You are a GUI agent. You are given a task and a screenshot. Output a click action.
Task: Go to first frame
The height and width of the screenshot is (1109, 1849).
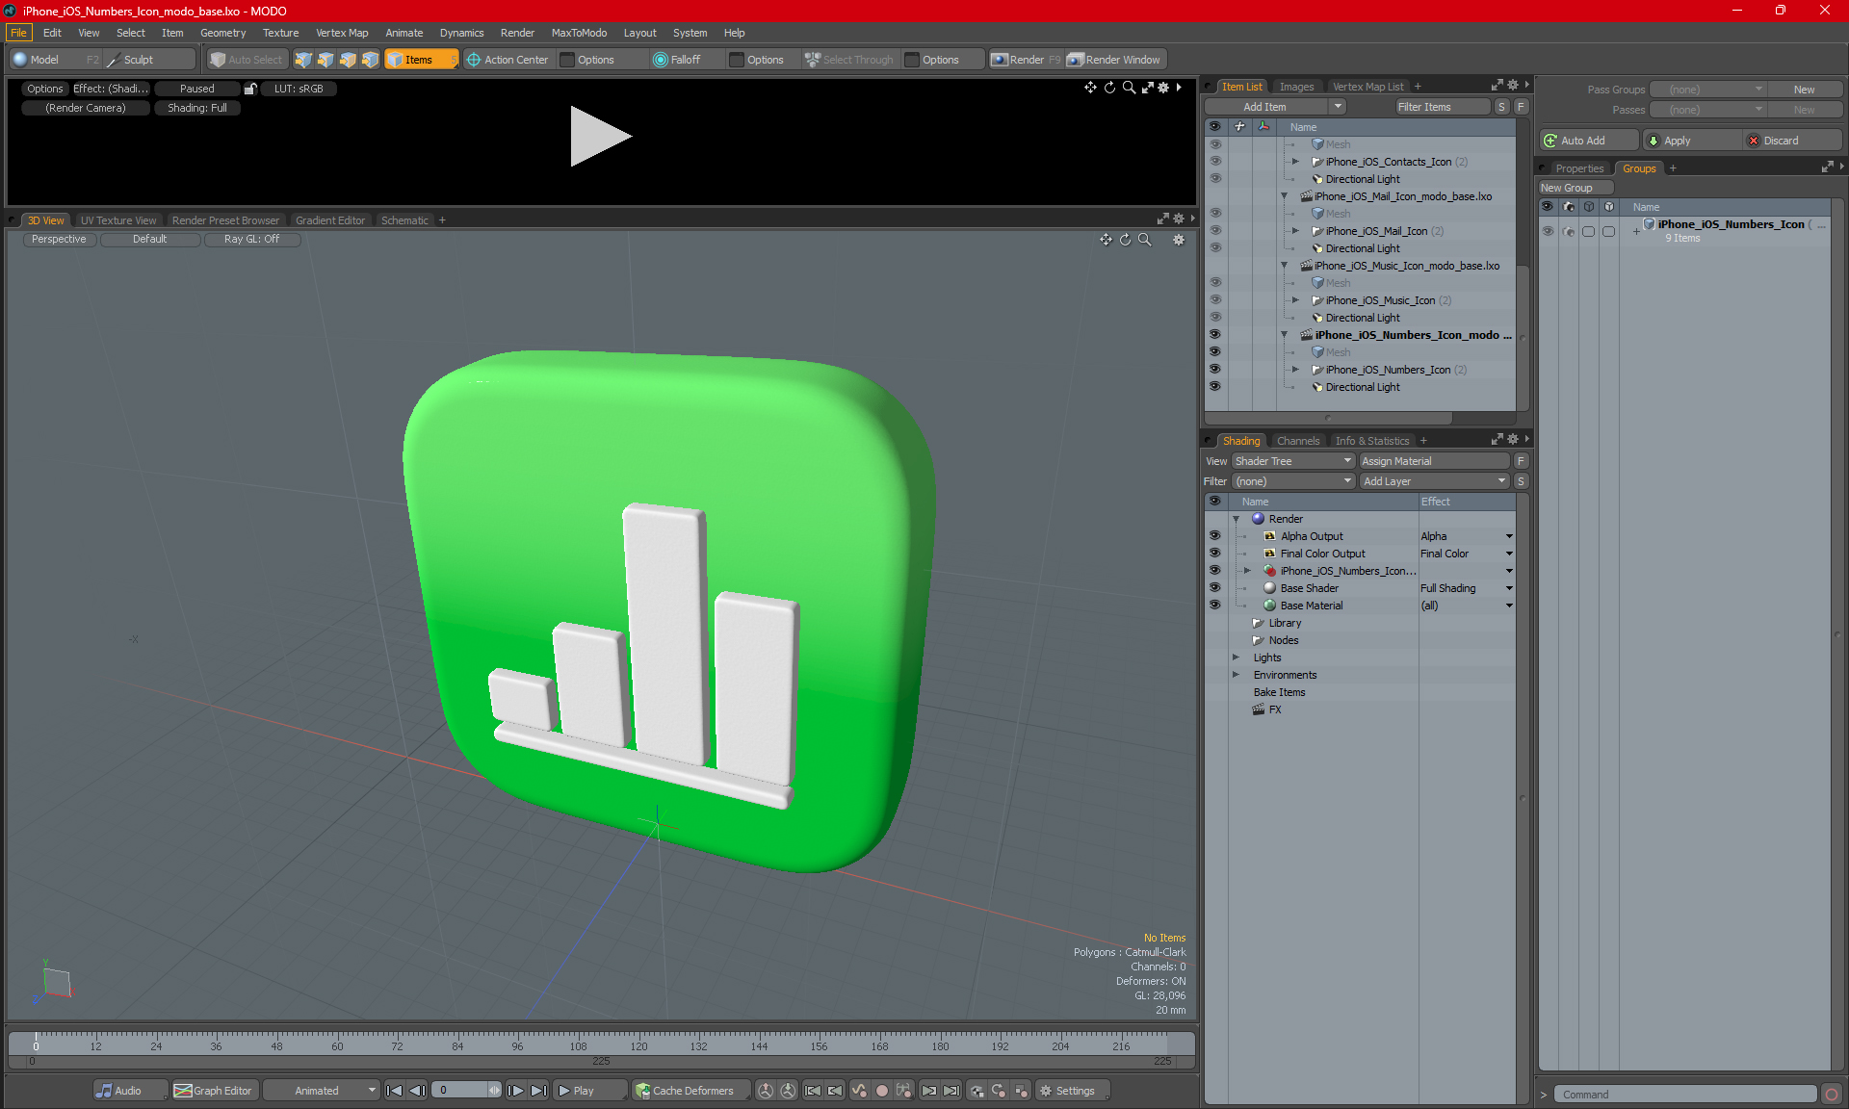click(x=394, y=1091)
